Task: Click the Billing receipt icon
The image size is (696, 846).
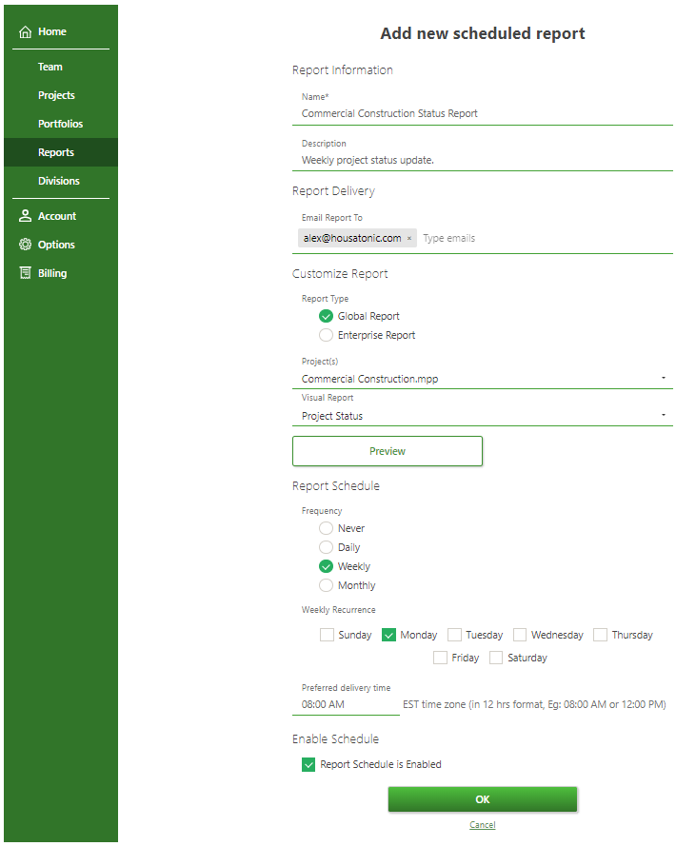Action: coord(26,273)
